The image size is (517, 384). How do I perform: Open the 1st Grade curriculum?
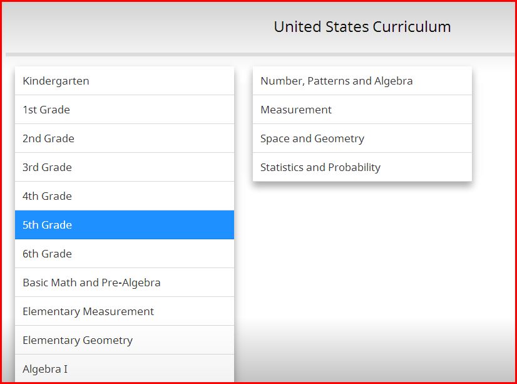tap(125, 110)
